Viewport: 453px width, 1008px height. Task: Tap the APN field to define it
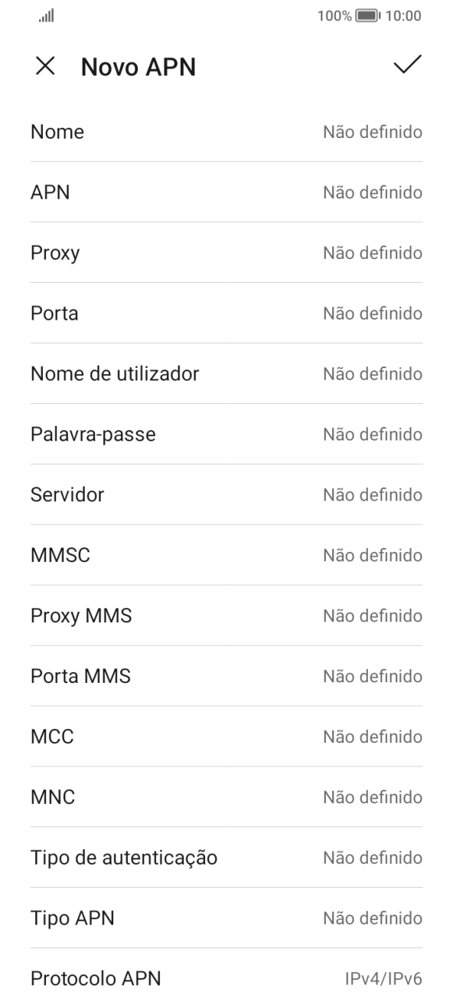click(226, 192)
